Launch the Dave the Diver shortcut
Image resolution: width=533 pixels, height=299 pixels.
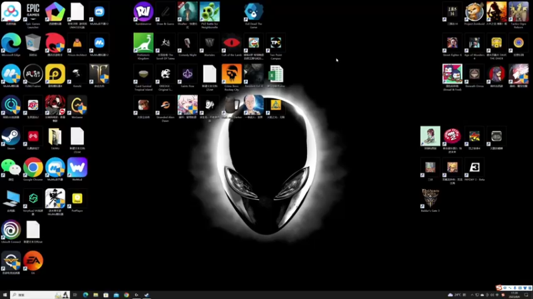496,47
